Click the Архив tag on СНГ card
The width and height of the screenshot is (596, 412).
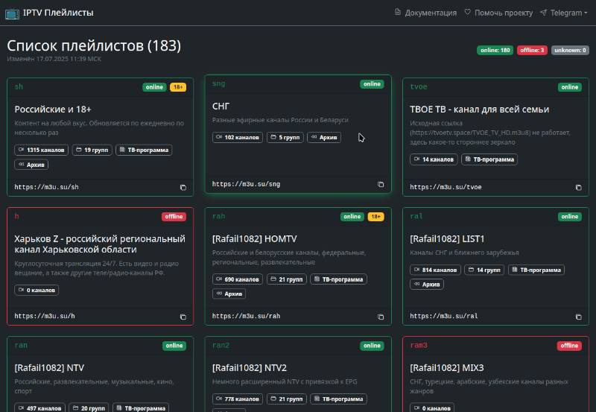(324, 138)
